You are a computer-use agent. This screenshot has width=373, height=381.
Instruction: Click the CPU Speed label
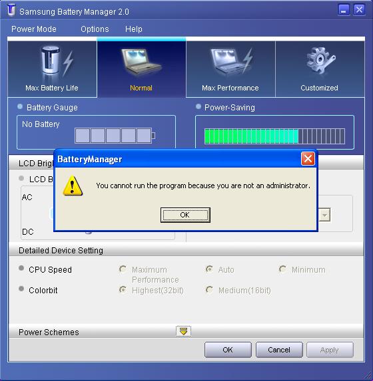pos(50,270)
